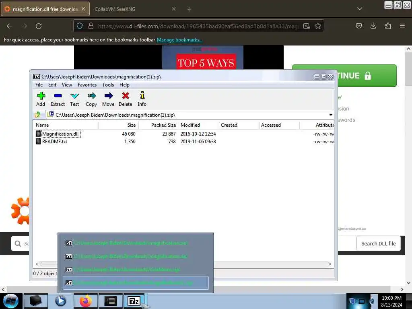This screenshot has height=309, width=412.
Task: Click the list all tabs chevron
Action: coord(359,9)
